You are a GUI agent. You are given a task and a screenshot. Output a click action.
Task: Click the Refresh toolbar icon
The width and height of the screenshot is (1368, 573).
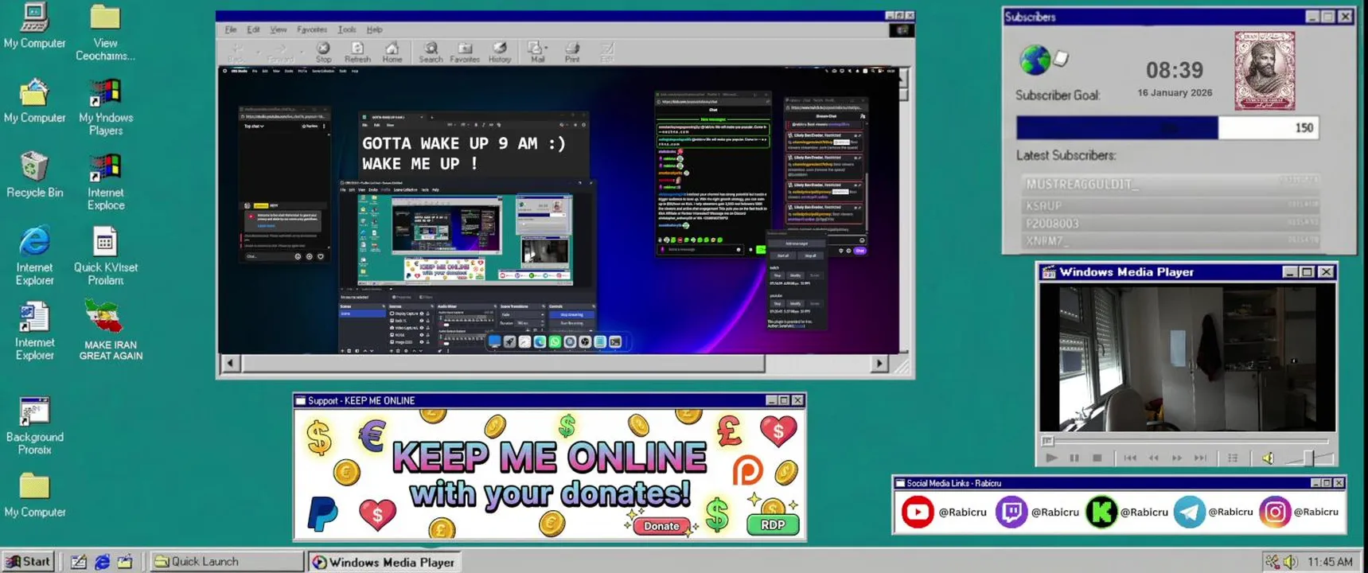357,53
